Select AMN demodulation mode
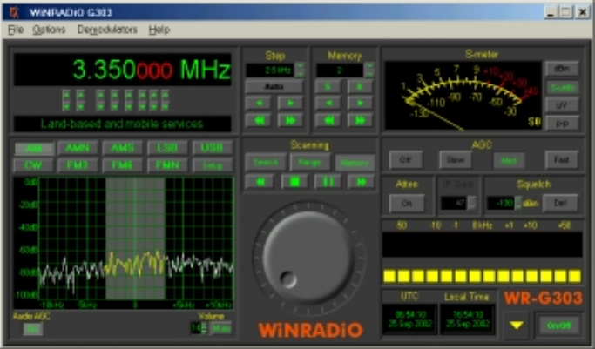595x349 pixels. pos(78,148)
